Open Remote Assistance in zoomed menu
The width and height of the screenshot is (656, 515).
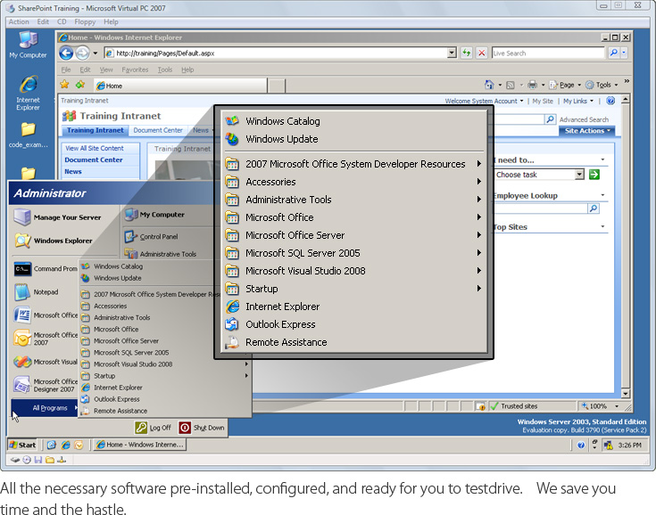(x=355, y=342)
